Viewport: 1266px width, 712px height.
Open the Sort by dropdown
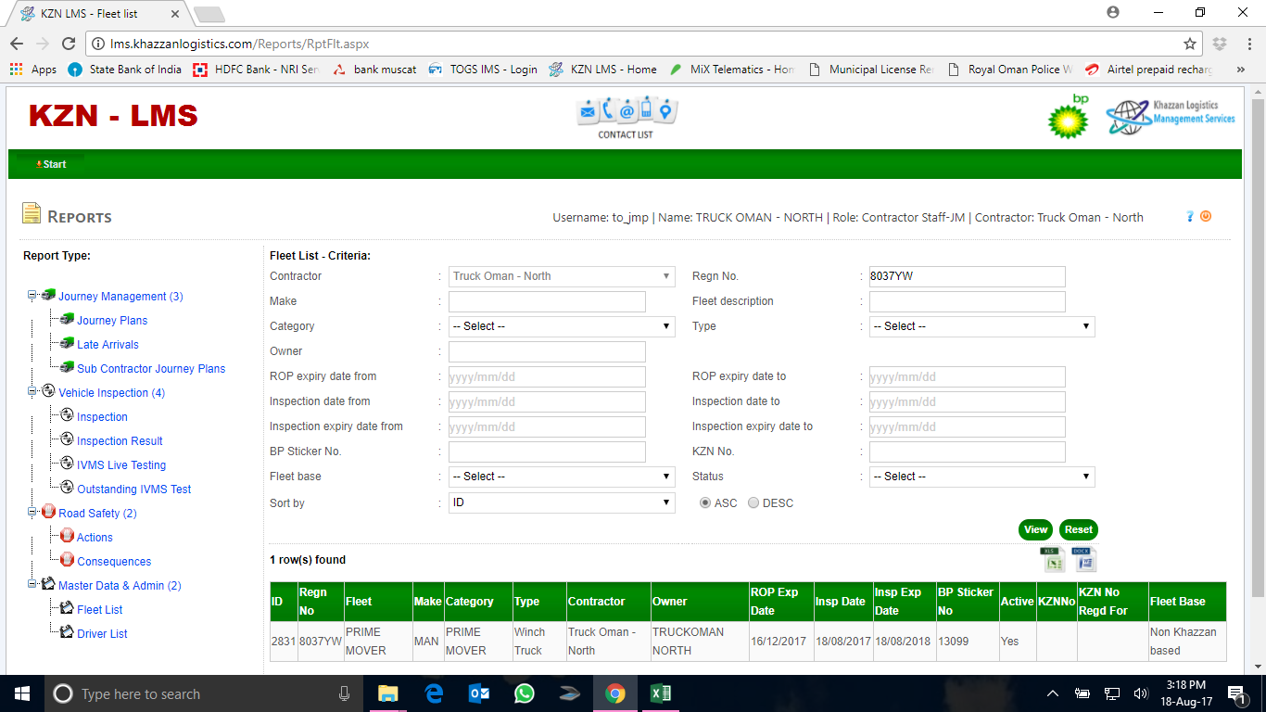click(x=562, y=502)
